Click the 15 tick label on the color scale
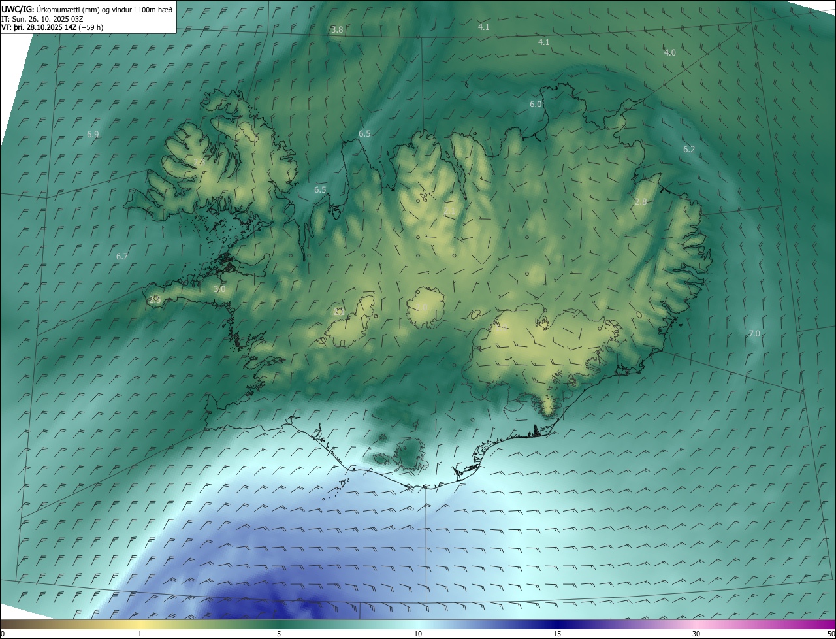836x639 pixels. [x=557, y=634]
